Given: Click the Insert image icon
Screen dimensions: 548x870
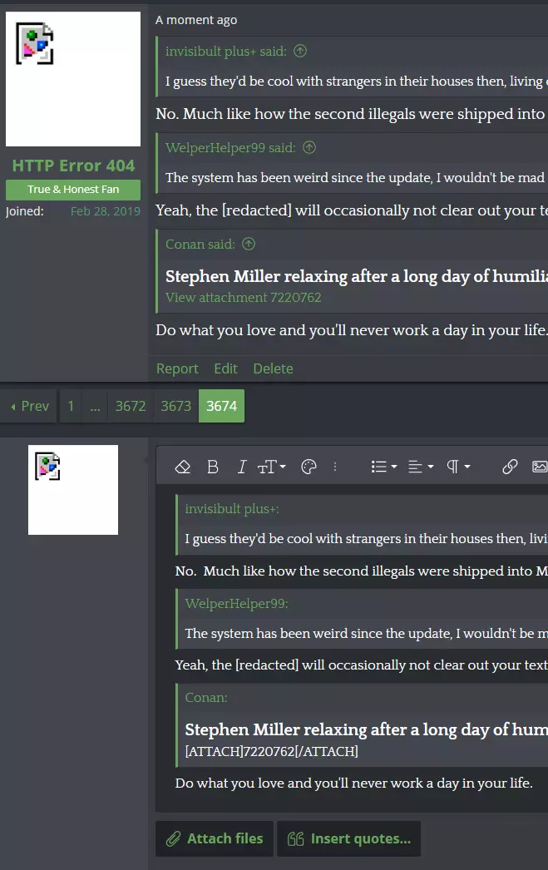Looking at the screenshot, I should tap(540, 467).
